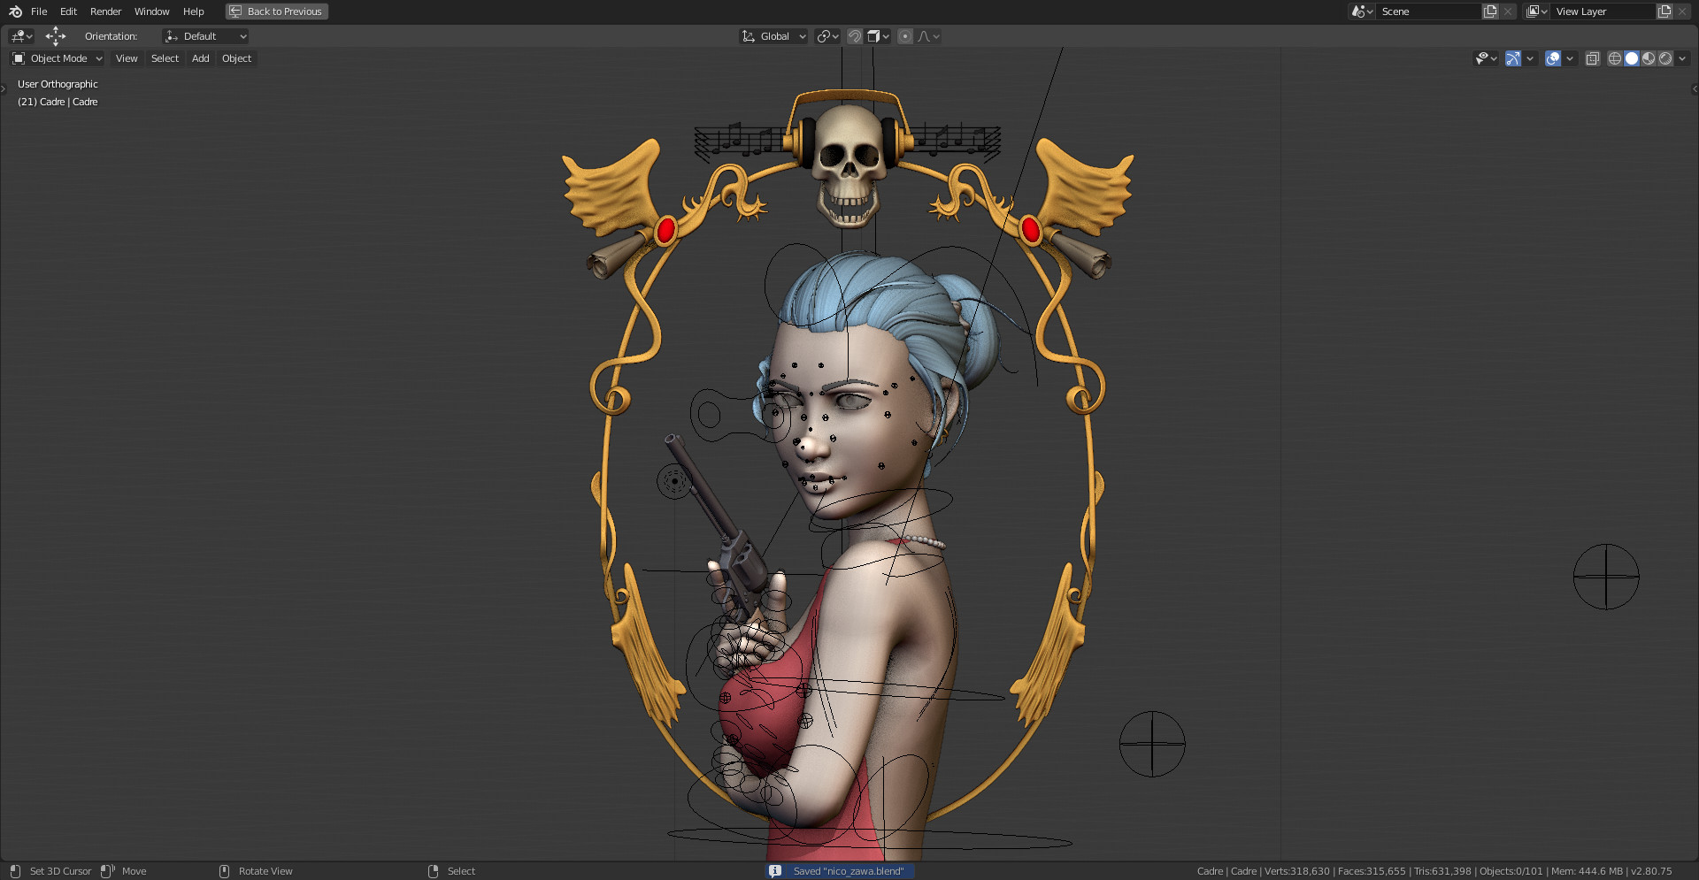1699x880 pixels.
Task: Select the upper-right empty crosshair object
Action: coord(1606,577)
